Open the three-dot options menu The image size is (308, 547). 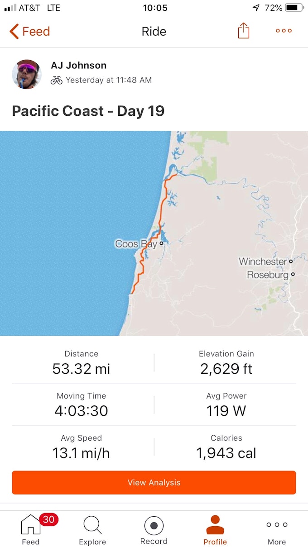tap(284, 31)
